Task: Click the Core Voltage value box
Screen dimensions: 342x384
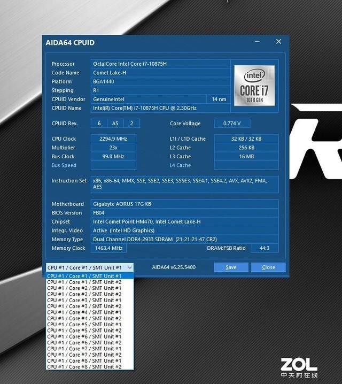Action: pos(231,124)
